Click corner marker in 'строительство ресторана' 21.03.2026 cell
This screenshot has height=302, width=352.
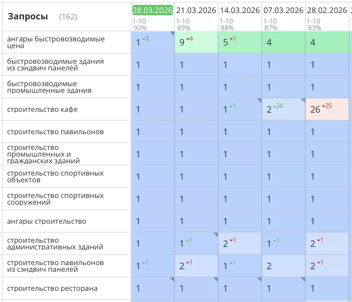pyautogui.click(x=216, y=280)
